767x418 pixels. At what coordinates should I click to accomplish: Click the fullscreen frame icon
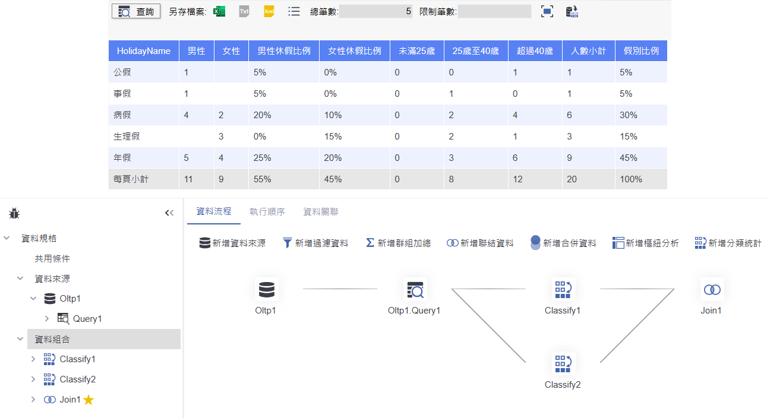(x=547, y=11)
